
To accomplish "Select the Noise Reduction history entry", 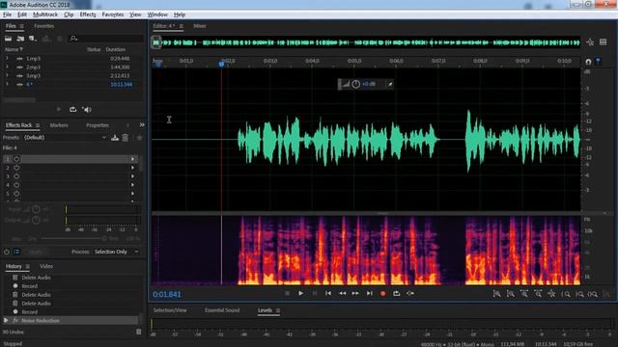I will coord(70,321).
